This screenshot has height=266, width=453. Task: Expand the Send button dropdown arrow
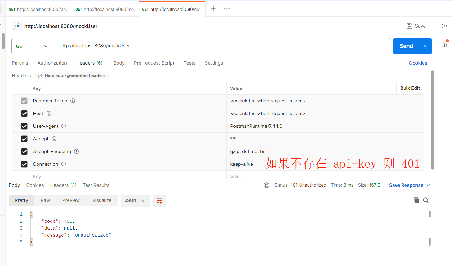point(426,46)
